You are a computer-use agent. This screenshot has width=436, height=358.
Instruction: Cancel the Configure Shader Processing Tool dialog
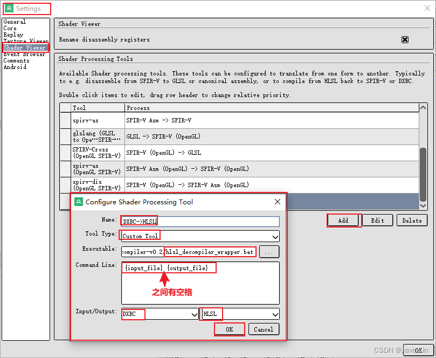pos(264,329)
